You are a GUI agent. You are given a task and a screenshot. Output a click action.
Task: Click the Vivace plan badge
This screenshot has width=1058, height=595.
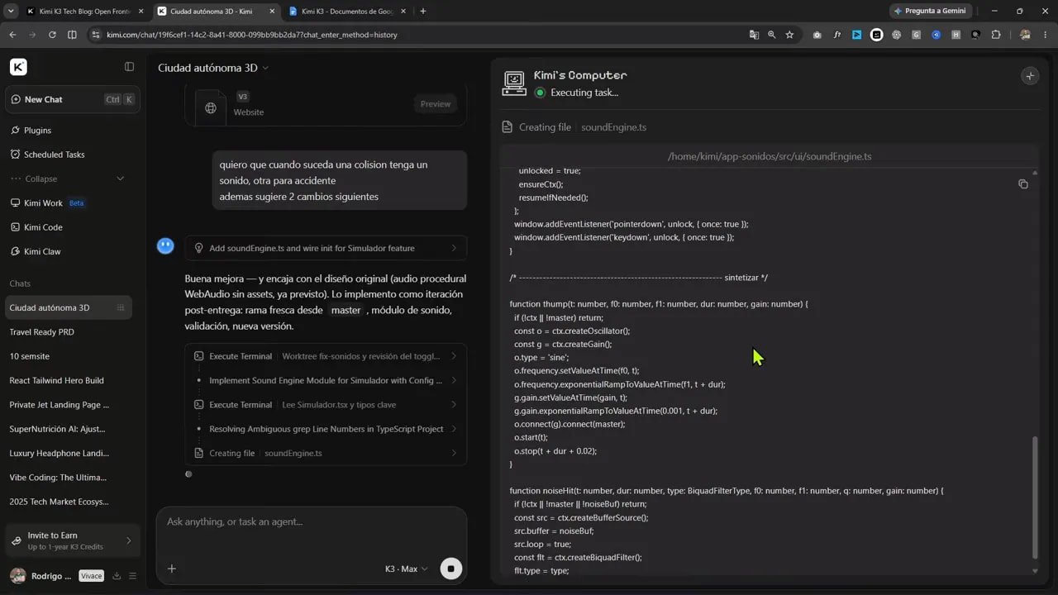[91, 576]
